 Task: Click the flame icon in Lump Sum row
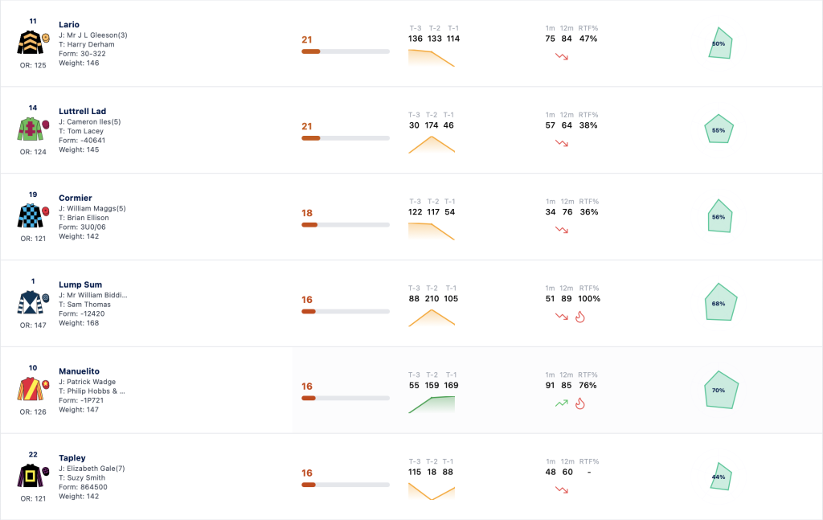(x=580, y=317)
